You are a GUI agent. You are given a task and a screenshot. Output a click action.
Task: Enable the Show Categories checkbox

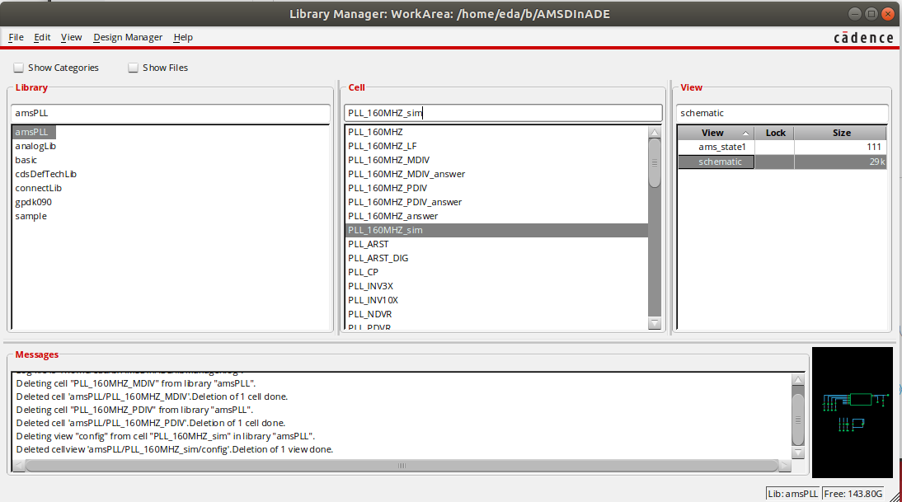19,68
